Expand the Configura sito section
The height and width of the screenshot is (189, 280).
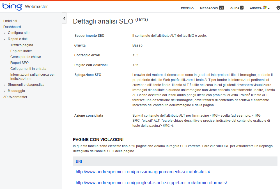tap(4, 33)
